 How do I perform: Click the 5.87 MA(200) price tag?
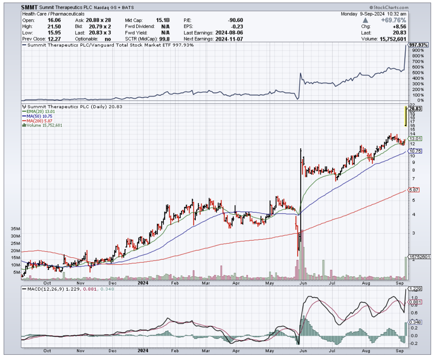[414, 190]
